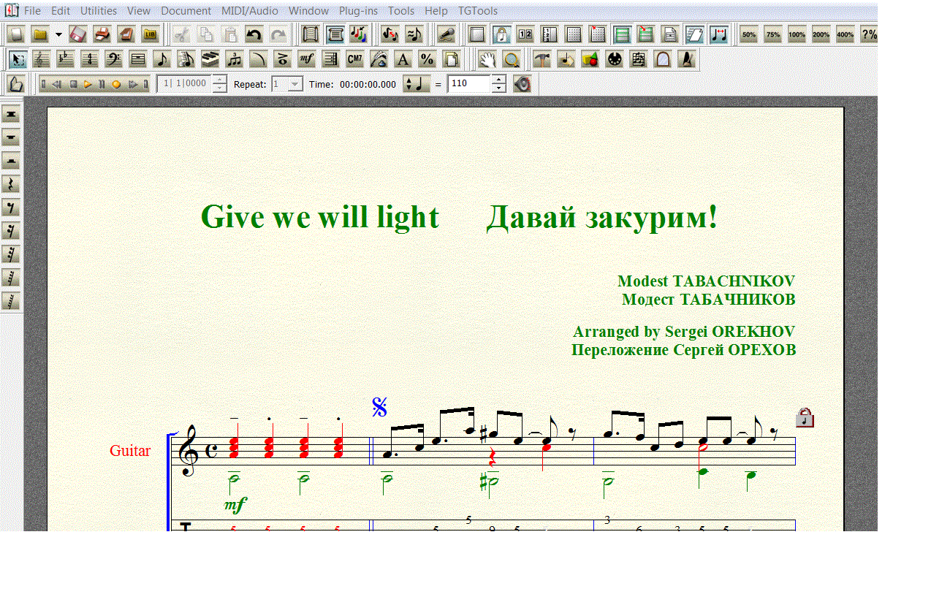Toggle the slanted page display option
This screenshot has width=931, height=597.
[694, 34]
